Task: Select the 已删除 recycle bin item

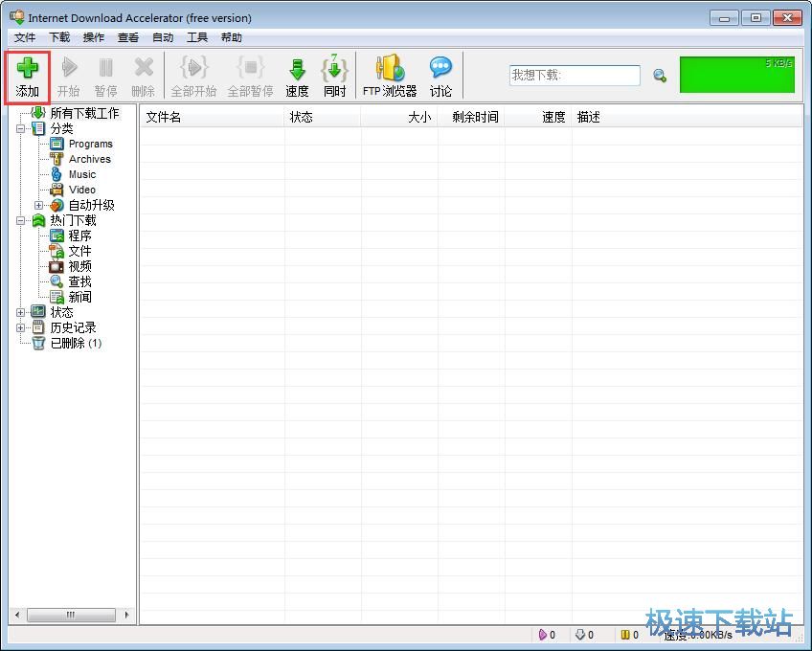Action: pyautogui.click(x=38, y=343)
